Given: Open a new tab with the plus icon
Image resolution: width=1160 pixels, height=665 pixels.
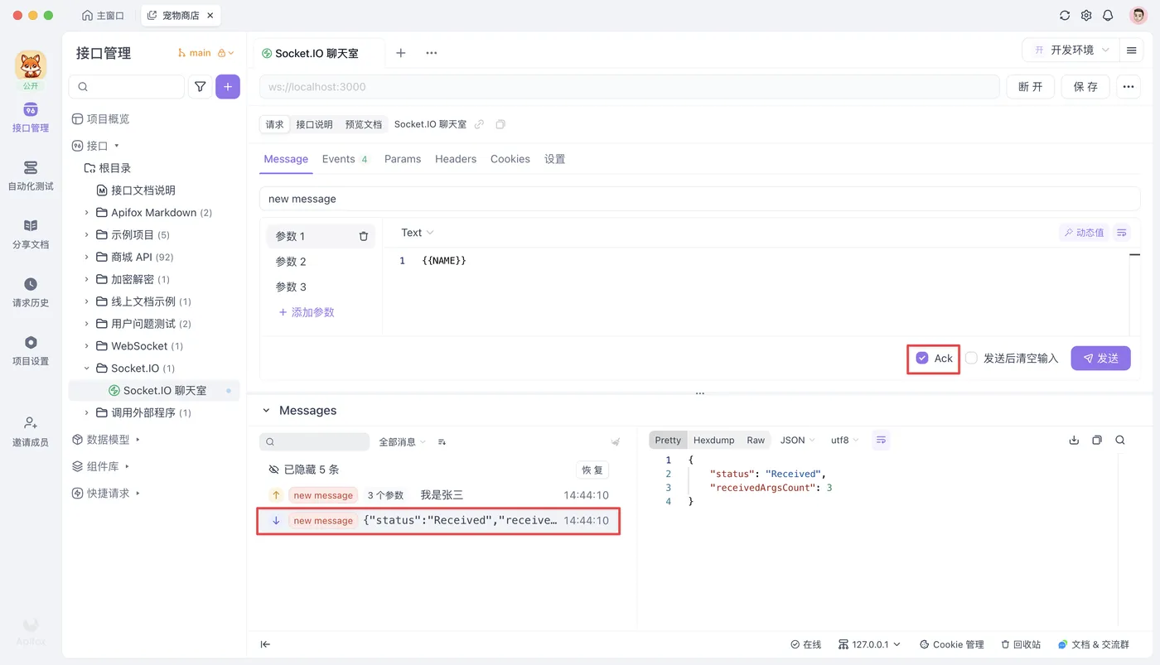Looking at the screenshot, I should click(x=401, y=53).
